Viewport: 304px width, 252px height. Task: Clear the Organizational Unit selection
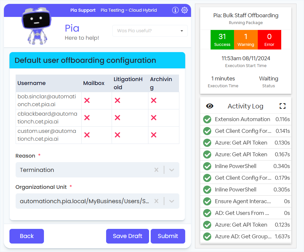pyautogui.click(x=156, y=201)
